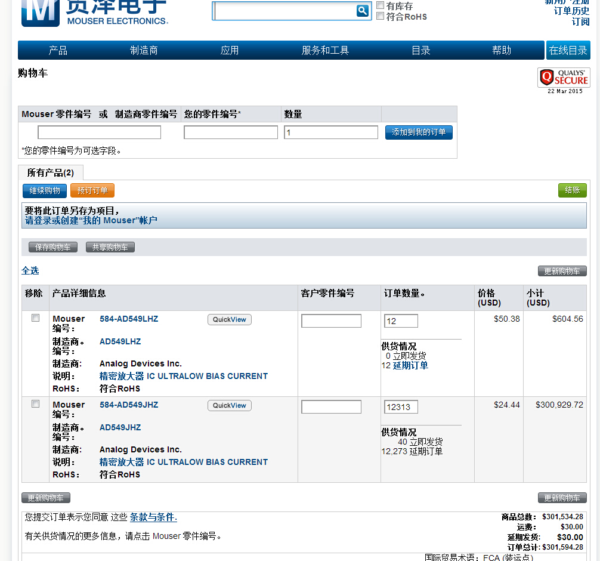Screen dimensions: 600x561
Task: Click the unit price $24.44
Action: [x=506, y=405]
